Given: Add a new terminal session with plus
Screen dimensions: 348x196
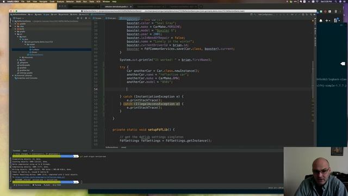Looking at the screenshot, I should [x=32, y=151].
